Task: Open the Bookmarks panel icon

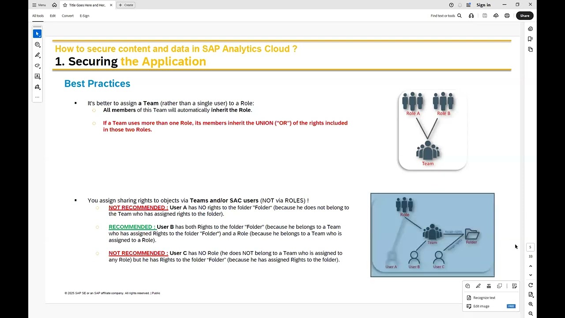Action: pyautogui.click(x=531, y=39)
